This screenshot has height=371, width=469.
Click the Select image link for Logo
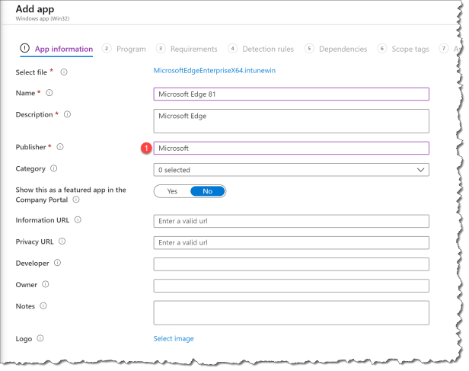click(174, 338)
